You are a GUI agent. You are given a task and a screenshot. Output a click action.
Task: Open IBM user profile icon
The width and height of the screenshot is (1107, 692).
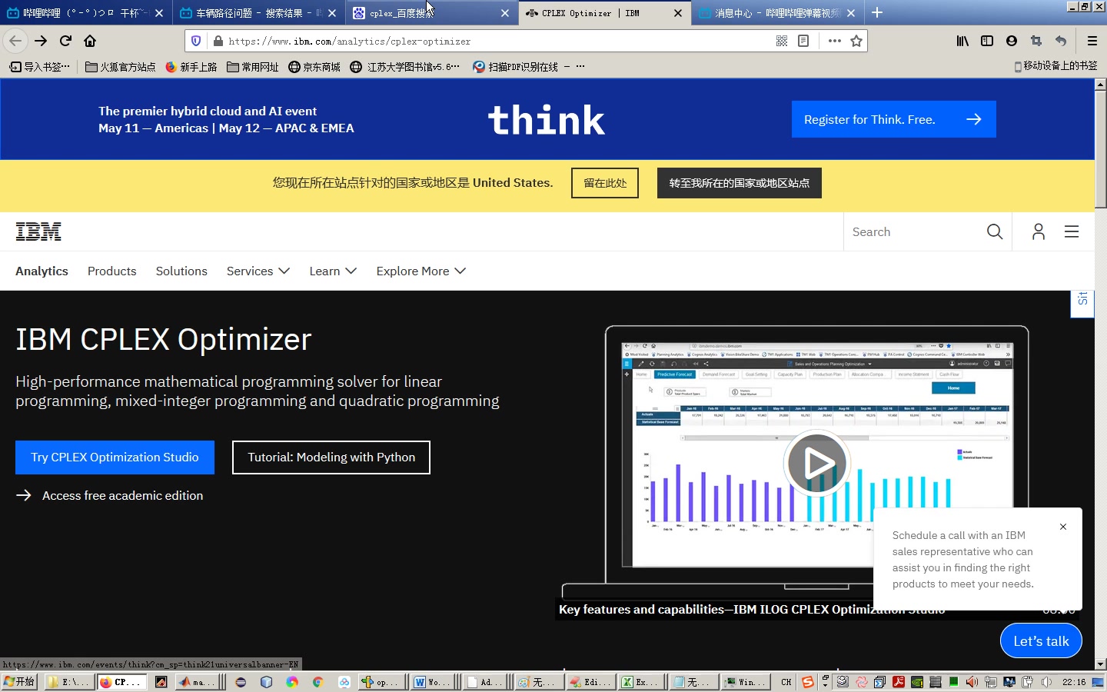(1039, 231)
